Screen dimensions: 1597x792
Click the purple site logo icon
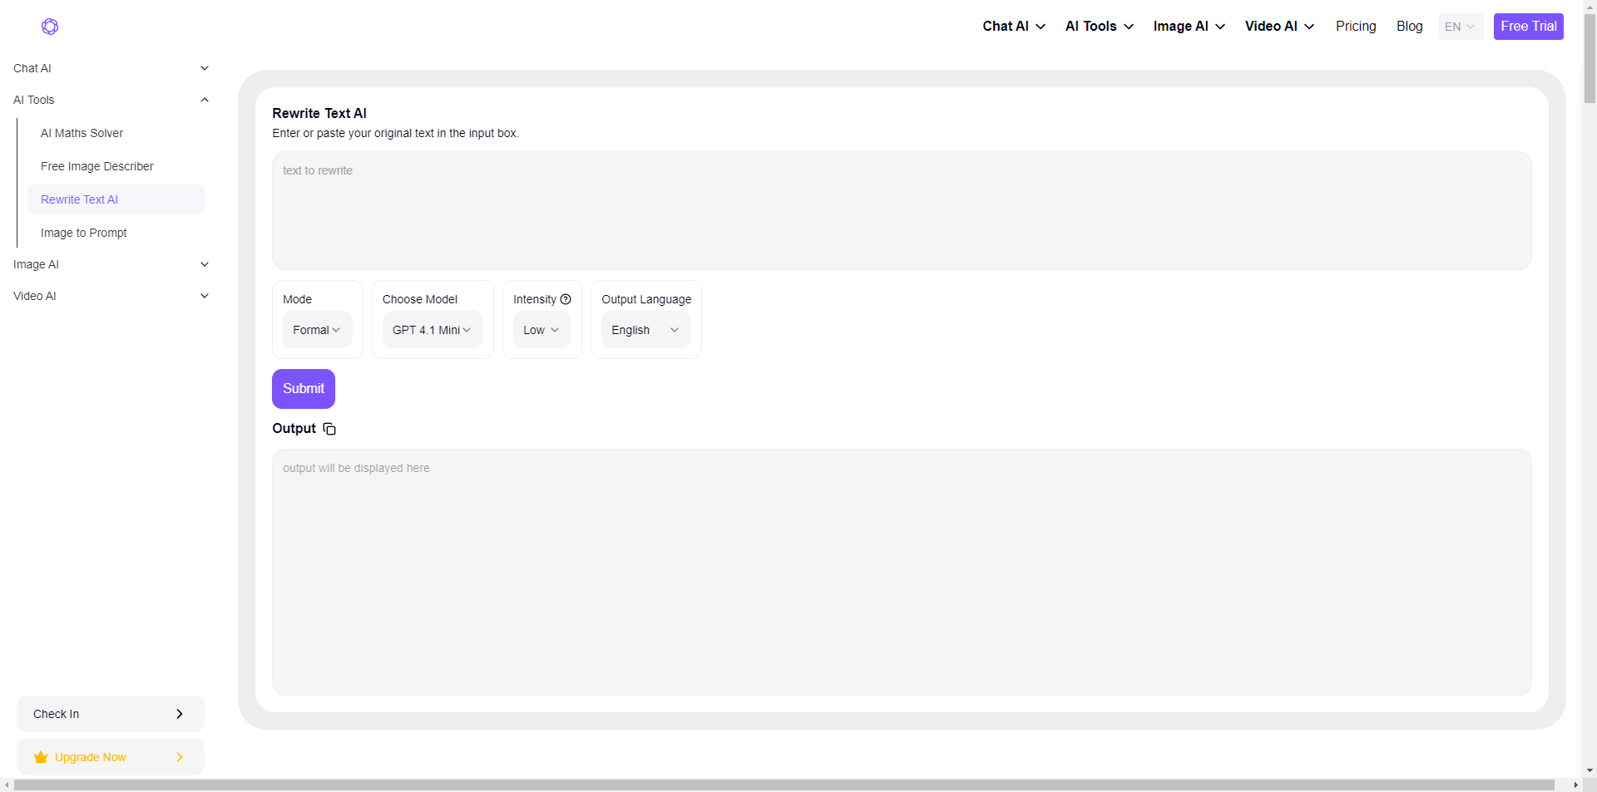coord(50,27)
